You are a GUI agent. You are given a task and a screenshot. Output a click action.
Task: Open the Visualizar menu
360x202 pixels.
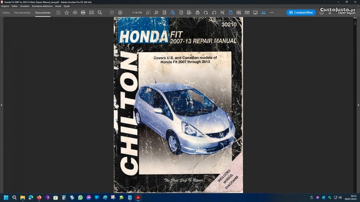[25, 6]
